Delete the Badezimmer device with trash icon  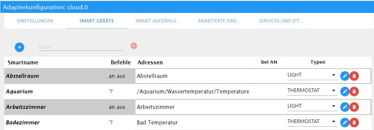coord(354,123)
